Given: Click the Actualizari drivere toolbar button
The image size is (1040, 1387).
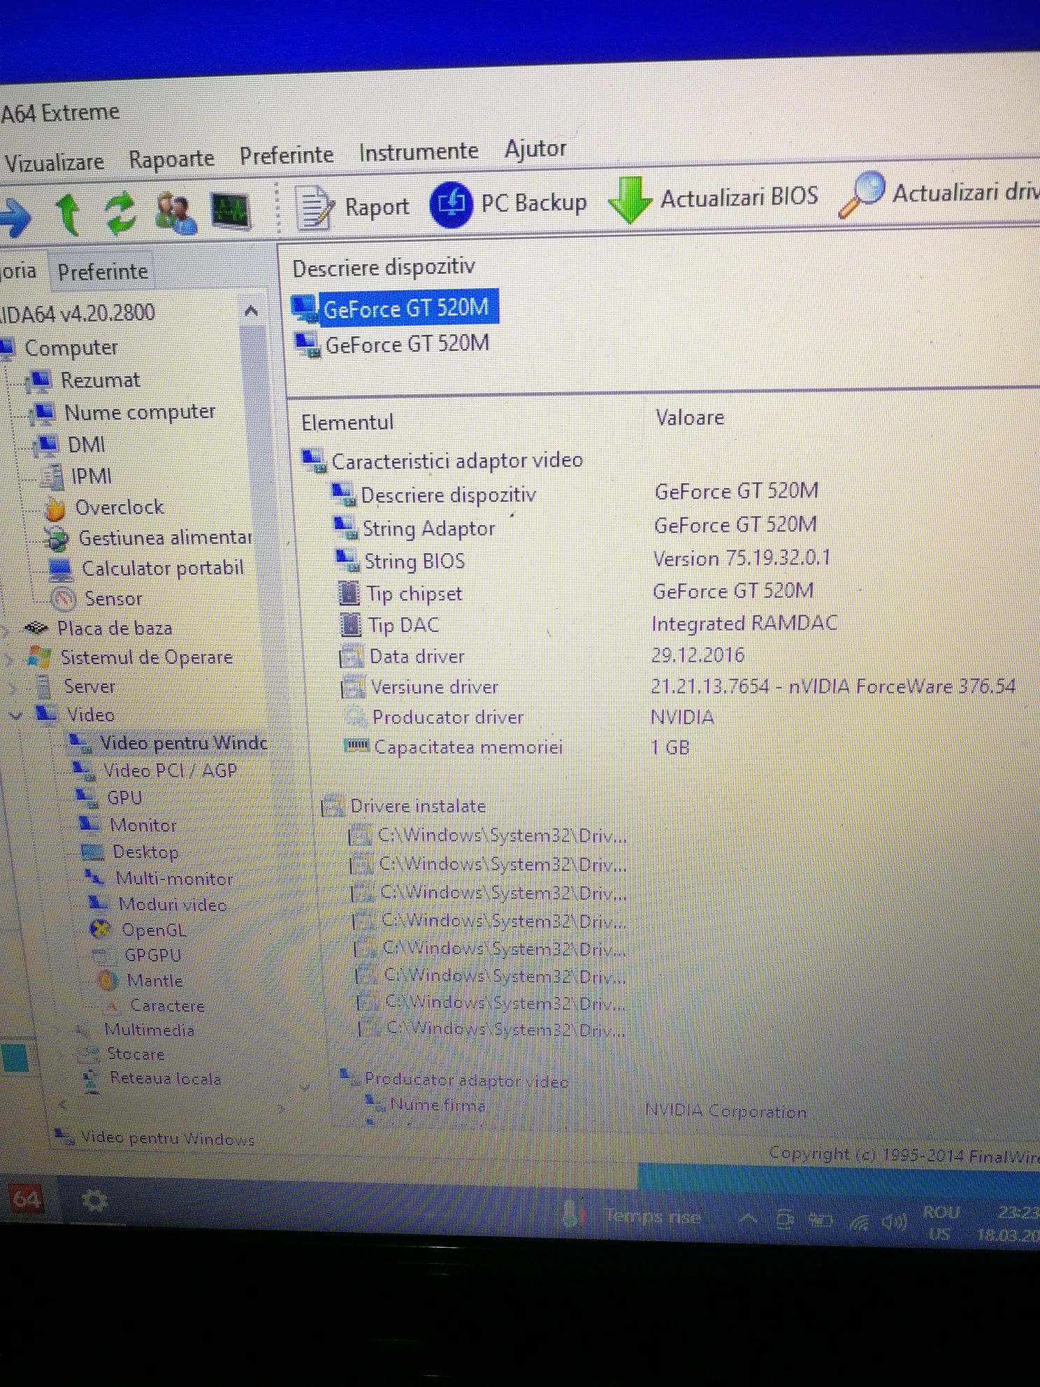Looking at the screenshot, I should click(940, 194).
